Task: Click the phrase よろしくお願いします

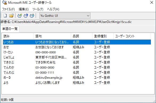Action: tap(48, 83)
